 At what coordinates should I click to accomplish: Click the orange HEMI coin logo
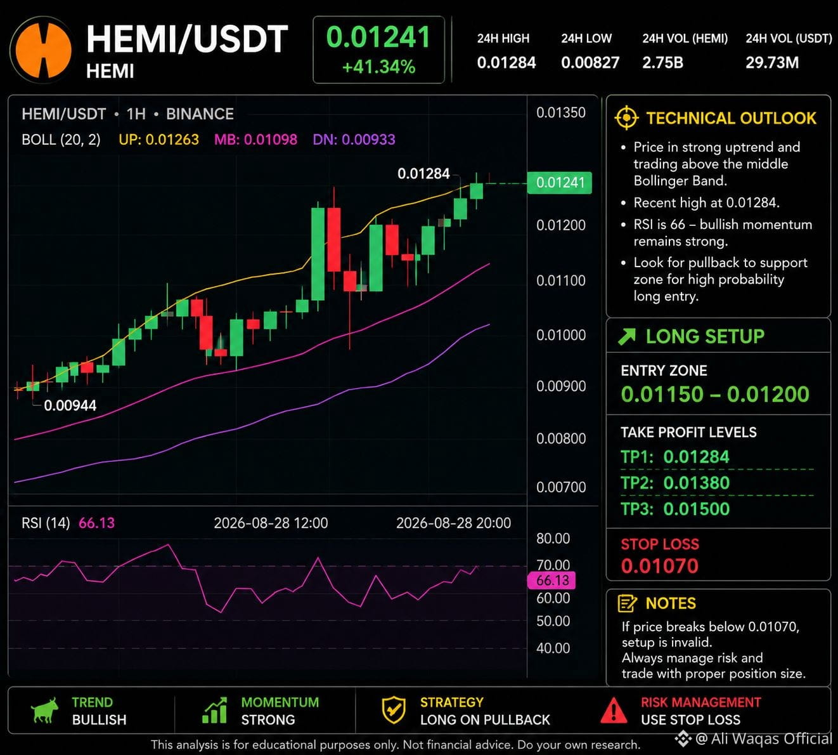coord(42,50)
